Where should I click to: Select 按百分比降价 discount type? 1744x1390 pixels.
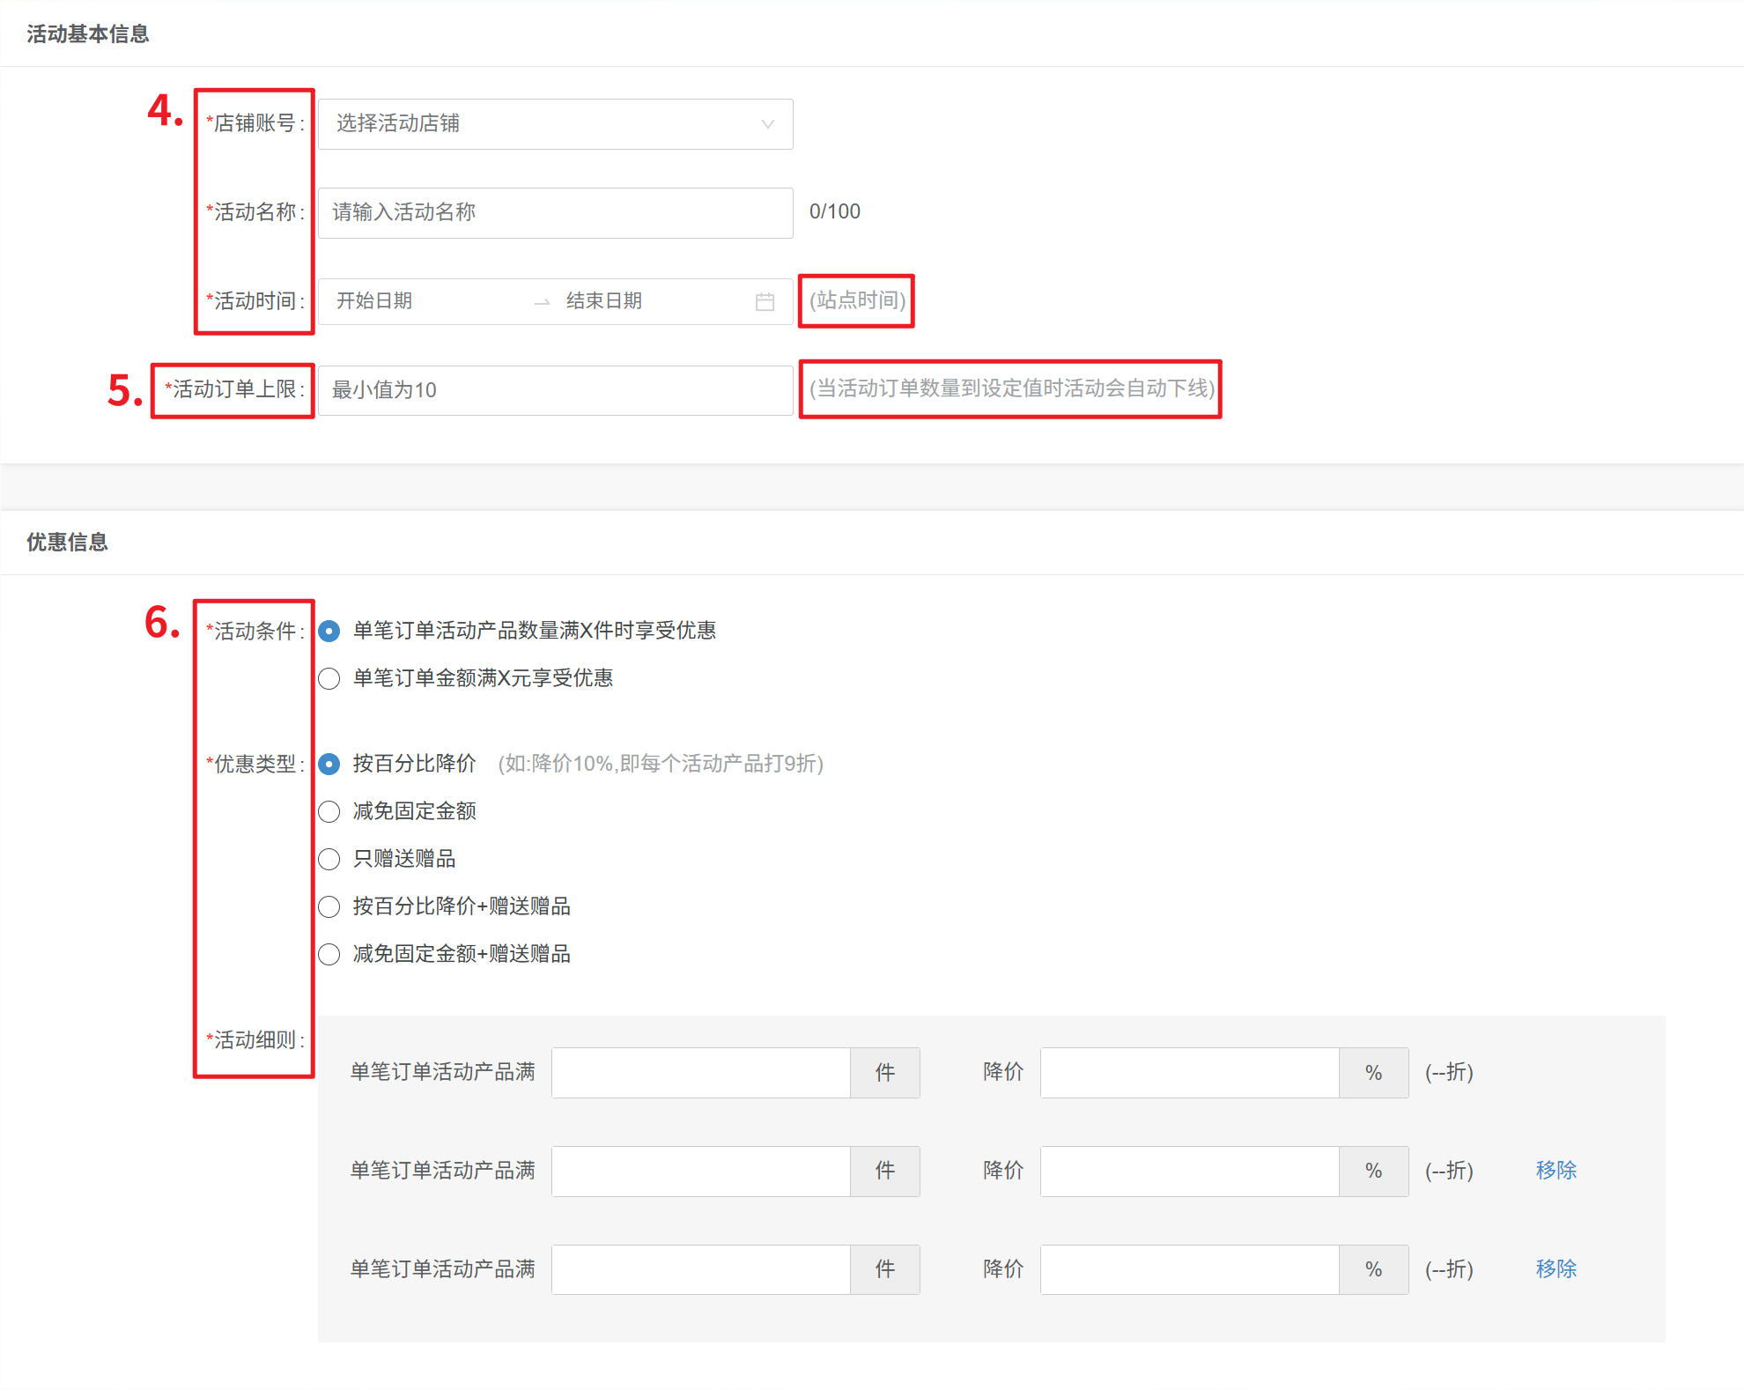329,765
